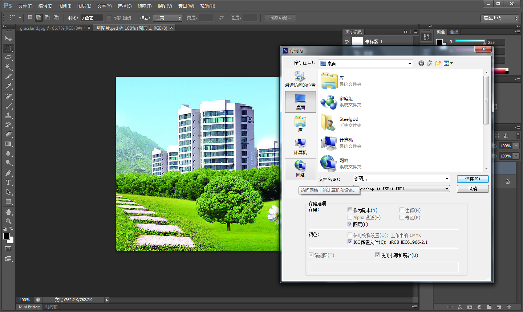Switch to the 色板 panel tab
523x312 pixels.
point(454,32)
